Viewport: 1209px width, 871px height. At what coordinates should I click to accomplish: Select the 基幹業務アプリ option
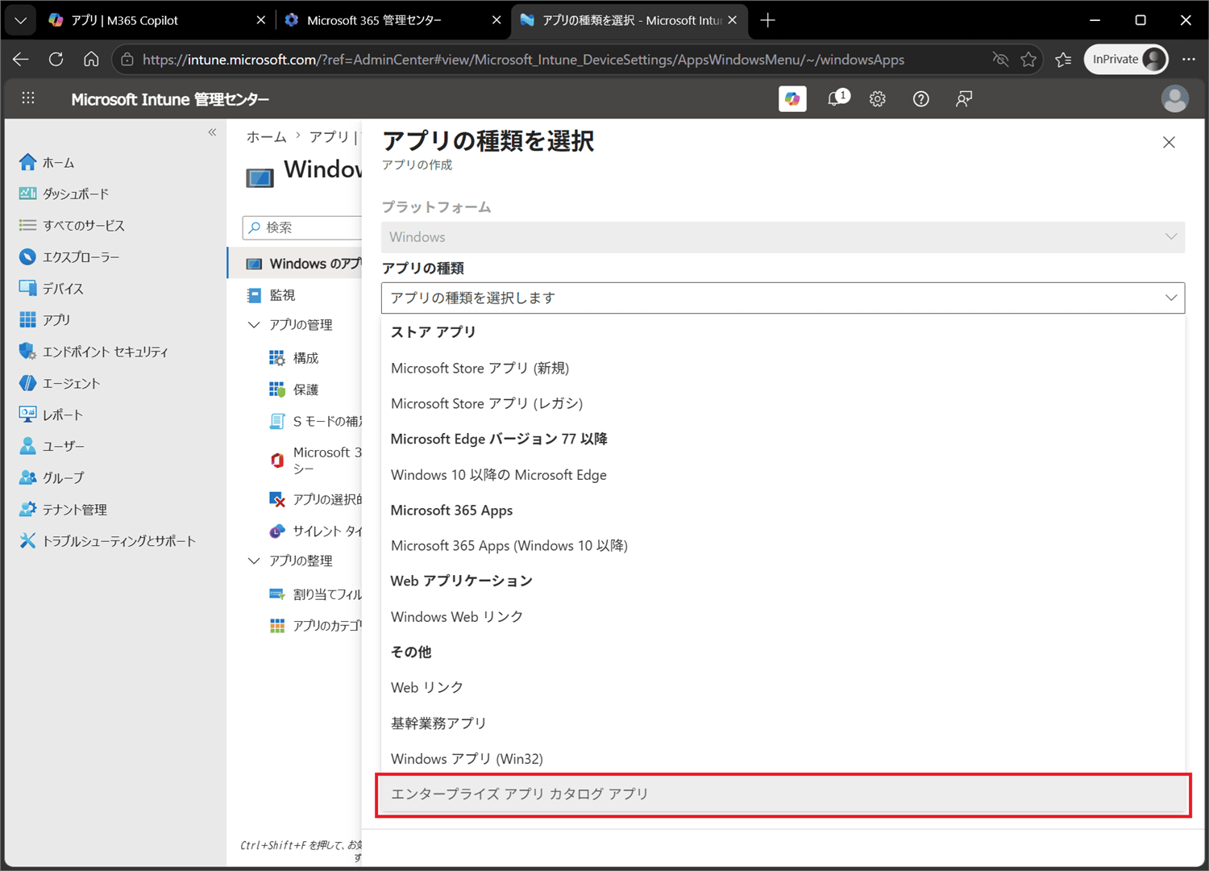pos(783,723)
